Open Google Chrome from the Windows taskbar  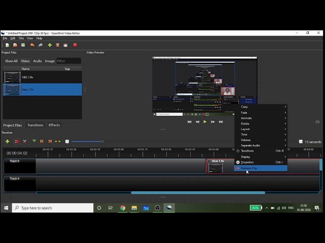tap(122, 208)
